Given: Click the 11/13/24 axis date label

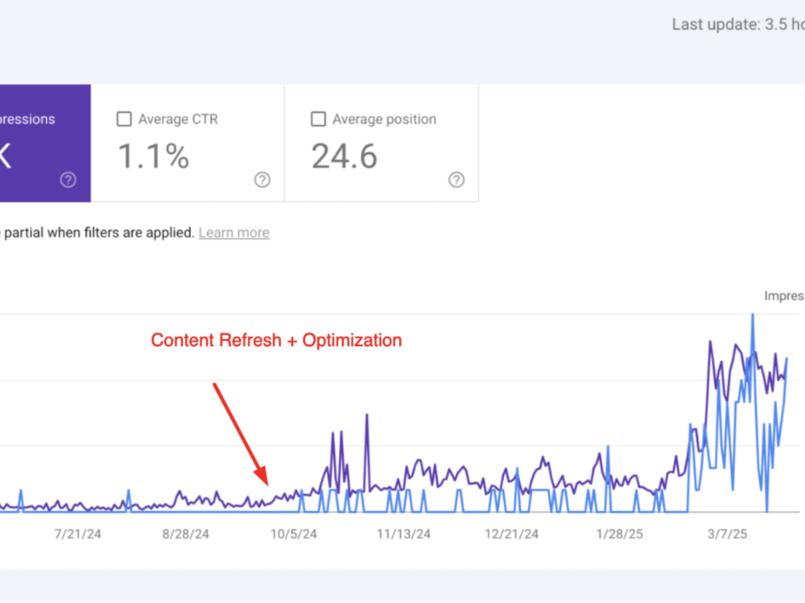Looking at the screenshot, I should coord(403,535).
